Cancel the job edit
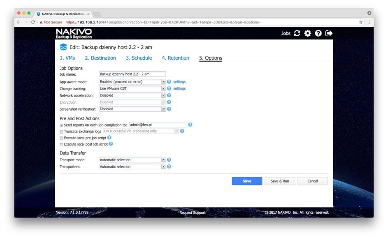Screen dimensions: 388x238 [313, 181]
